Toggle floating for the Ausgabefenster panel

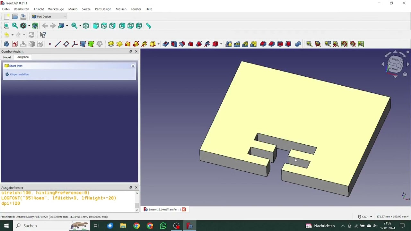pos(131,187)
